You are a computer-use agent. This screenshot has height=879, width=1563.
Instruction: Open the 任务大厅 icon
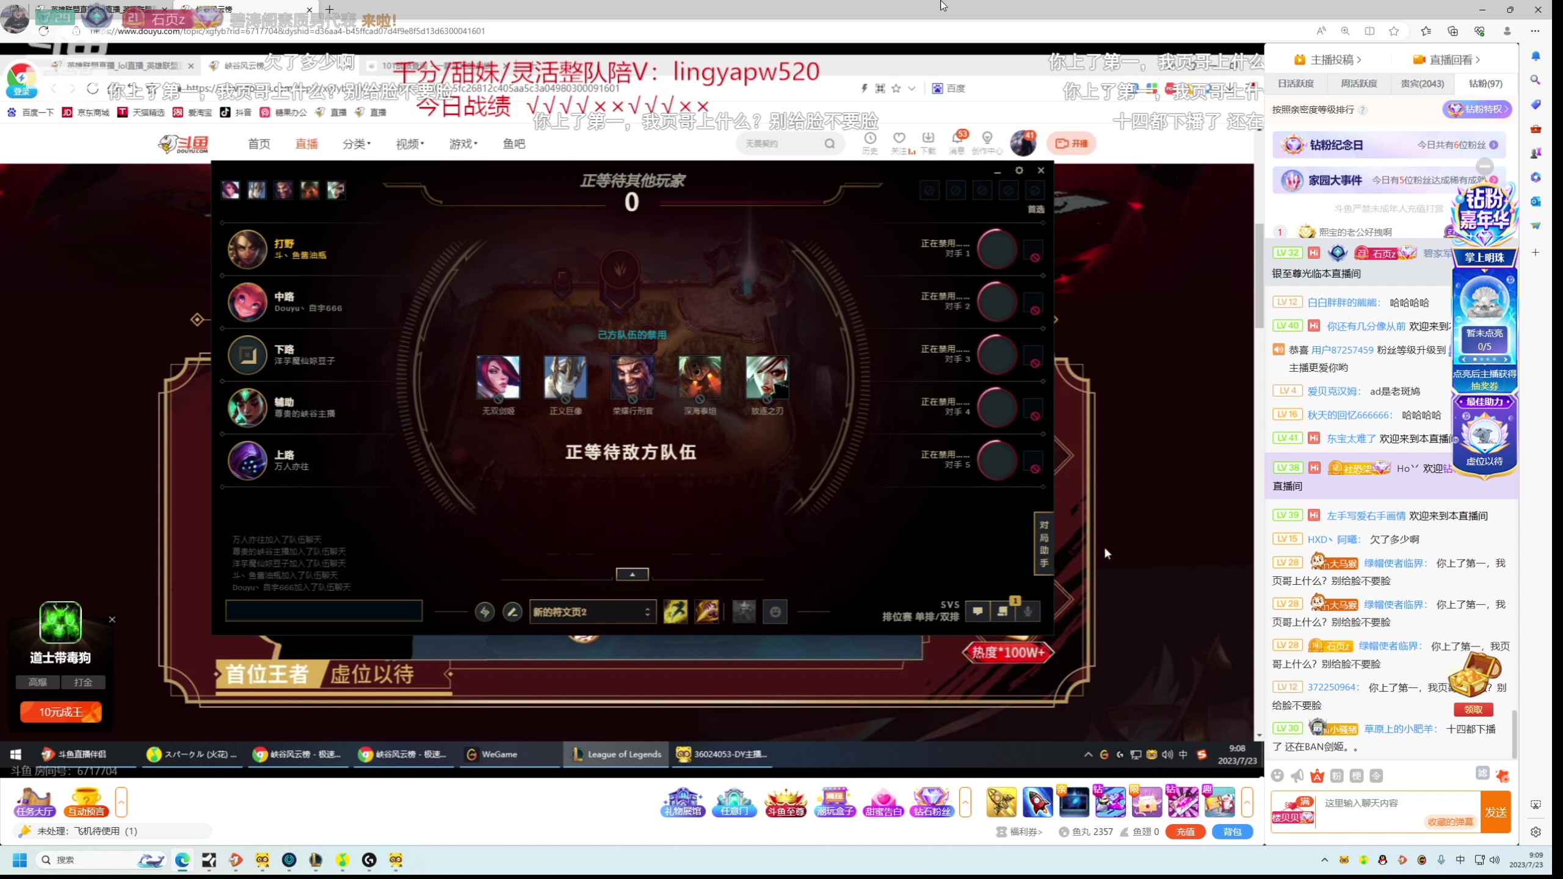[35, 802]
